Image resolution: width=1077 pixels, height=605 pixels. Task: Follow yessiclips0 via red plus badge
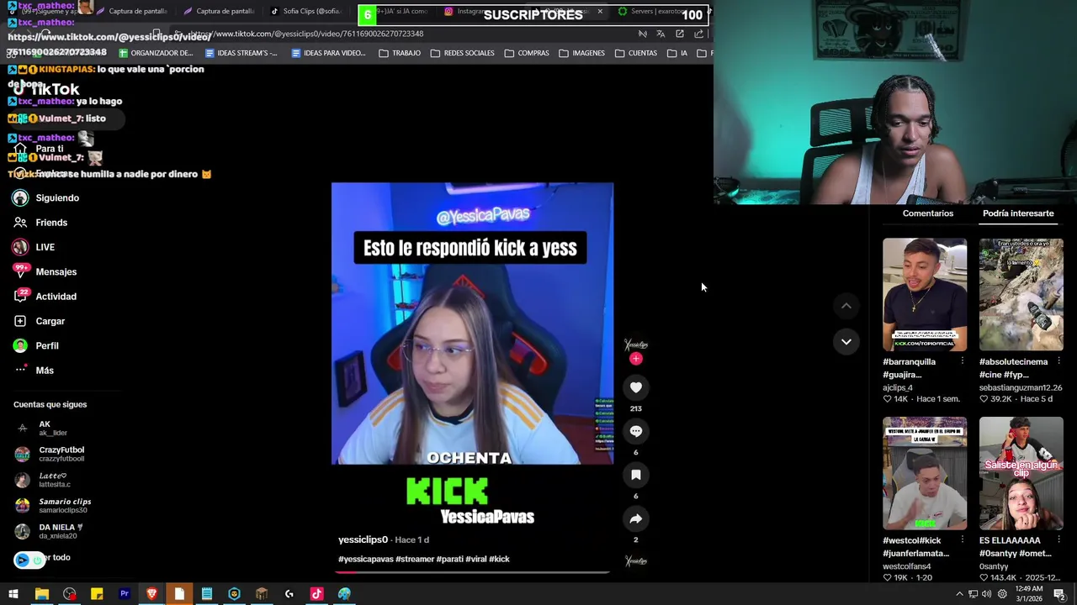636,359
